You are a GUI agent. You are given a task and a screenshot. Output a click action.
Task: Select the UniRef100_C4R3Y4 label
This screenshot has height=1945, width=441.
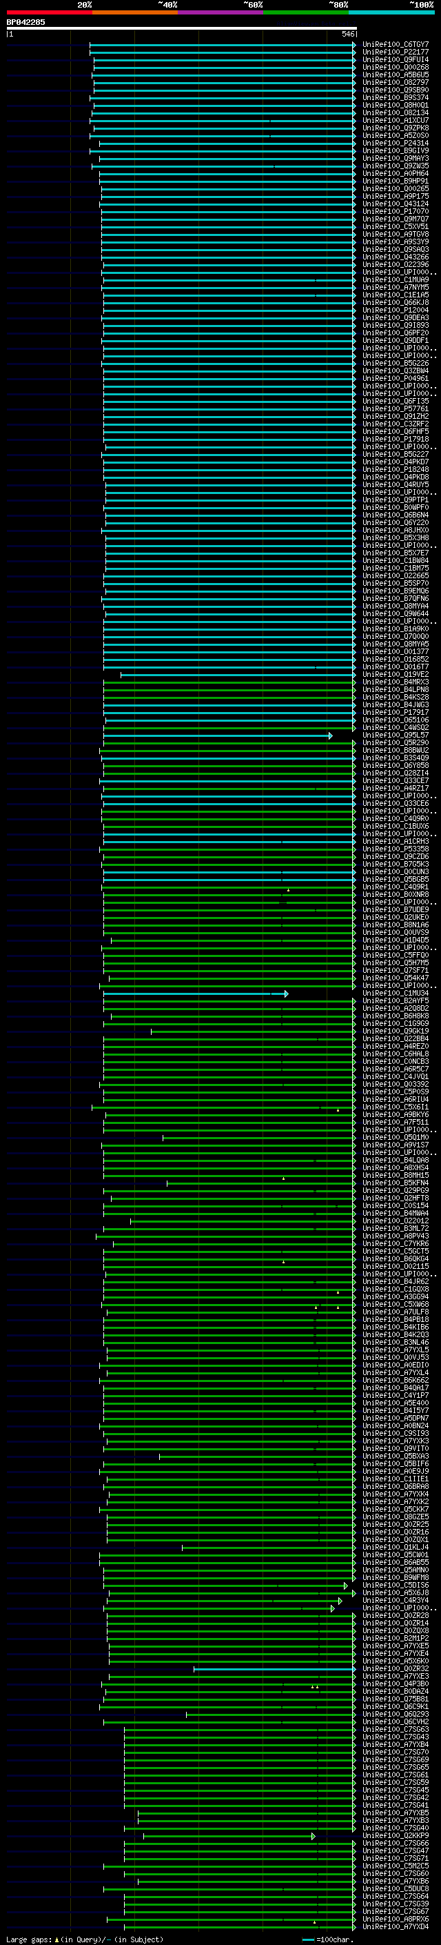pos(396,1600)
